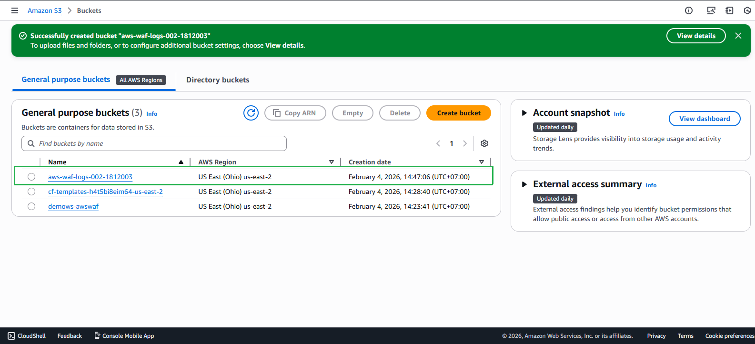Viewport: 755px width, 344px height.
Task: Go to next page of buckets
Action: [465, 143]
